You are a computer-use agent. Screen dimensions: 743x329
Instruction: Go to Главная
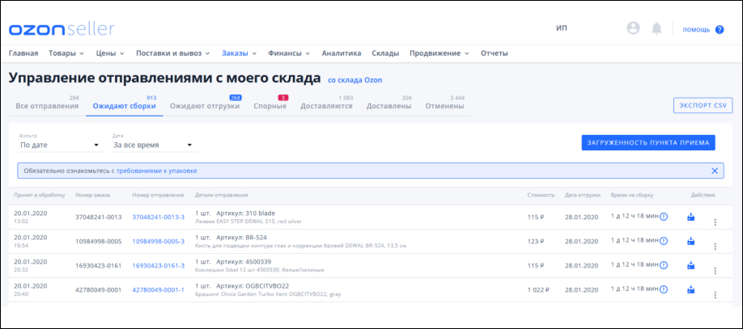click(x=23, y=53)
